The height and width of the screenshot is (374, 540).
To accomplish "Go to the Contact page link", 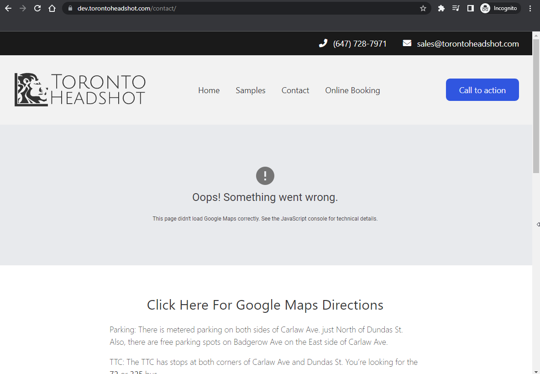I will [x=295, y=90].
